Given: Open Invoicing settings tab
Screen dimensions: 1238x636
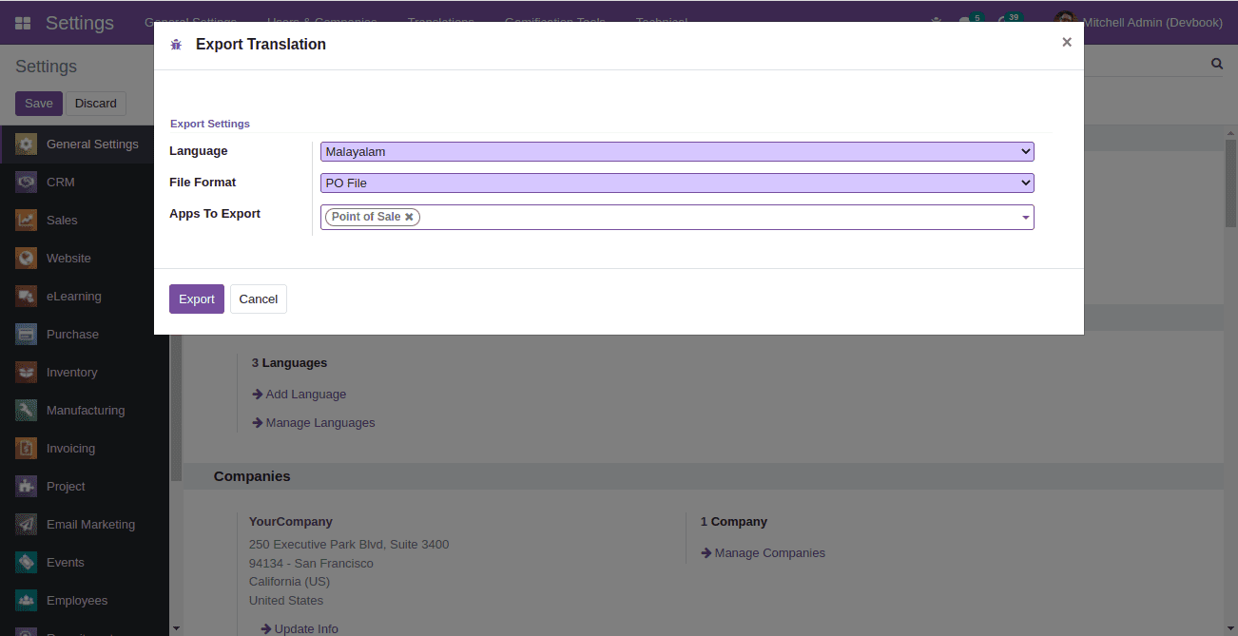Looking at the screenshot, I should click(85, 449).
